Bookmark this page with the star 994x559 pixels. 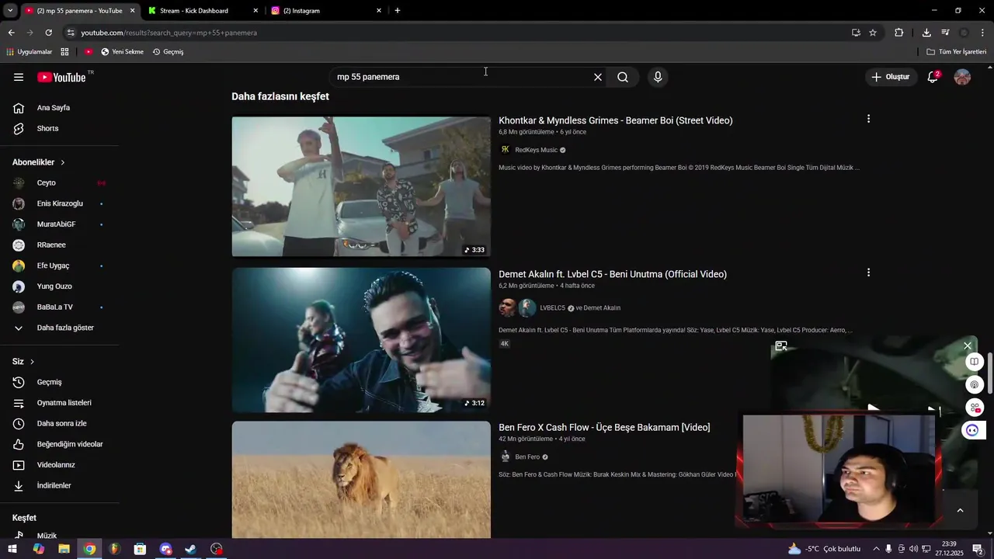873,33
